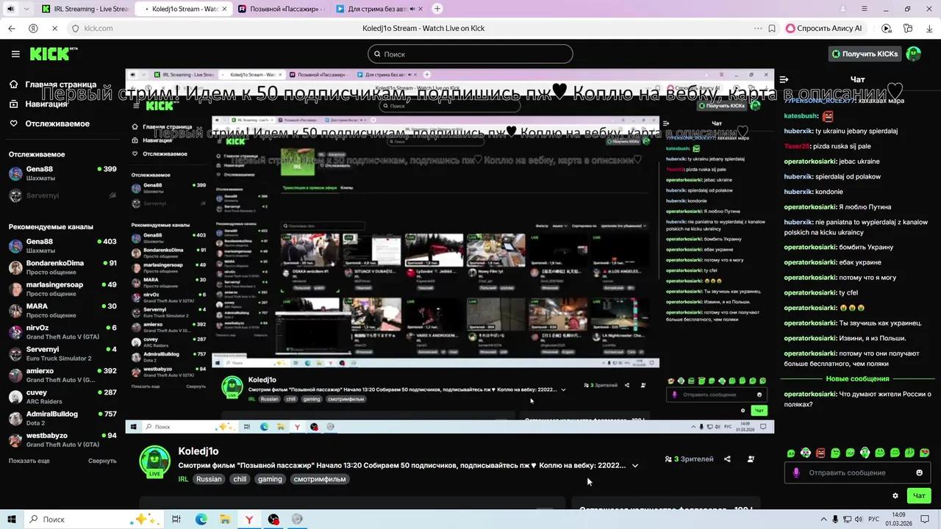The image size is (941, 529).
Task: Share the Koledj1o stream
Action: pos(727,459)
